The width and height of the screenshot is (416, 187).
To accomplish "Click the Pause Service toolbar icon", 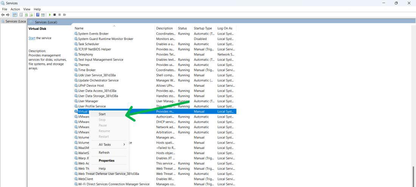I will point(59,15).
